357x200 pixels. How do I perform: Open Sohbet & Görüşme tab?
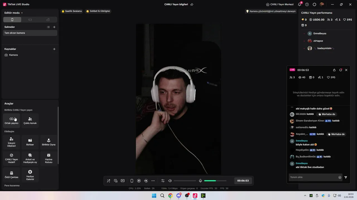[98, 11]
